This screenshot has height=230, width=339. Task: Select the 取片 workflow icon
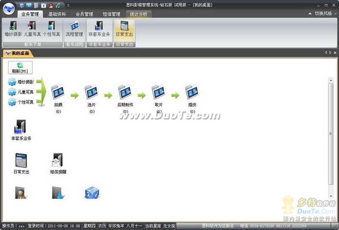158,92
